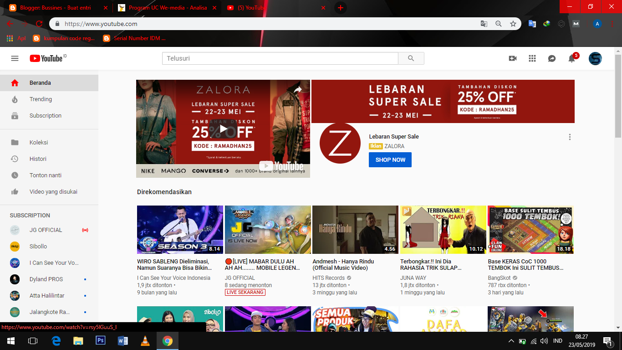Open the YouTube apps grid icon
Image resolution: width=622 pixels, height=350 pixels.
532,58
